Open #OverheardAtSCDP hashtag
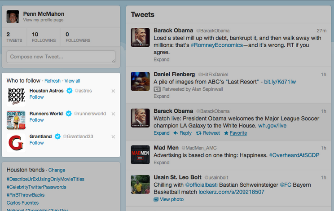The width and height of the screenshot is (334, 211). (x=294, y=155)
